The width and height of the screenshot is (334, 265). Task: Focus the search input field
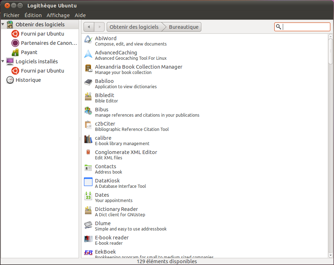302,27
